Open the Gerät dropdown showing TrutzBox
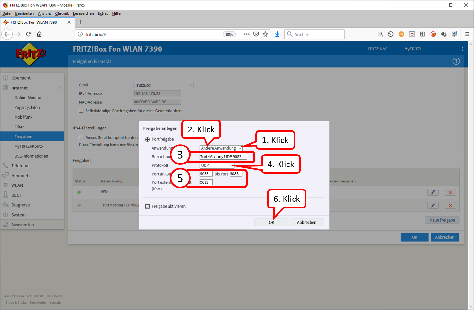The height and width of the screenshot is (310, 474). tap(163, 85)
